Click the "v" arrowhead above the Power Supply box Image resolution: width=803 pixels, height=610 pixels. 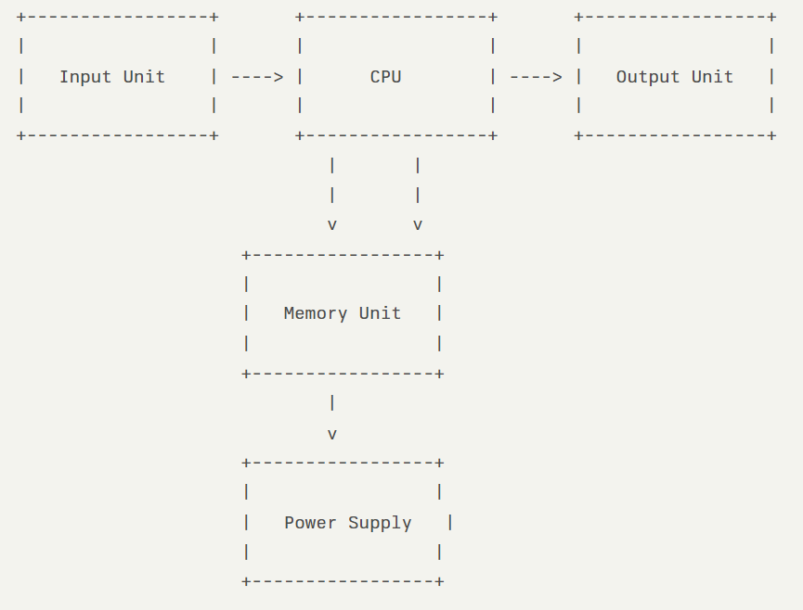coord(332,434)
